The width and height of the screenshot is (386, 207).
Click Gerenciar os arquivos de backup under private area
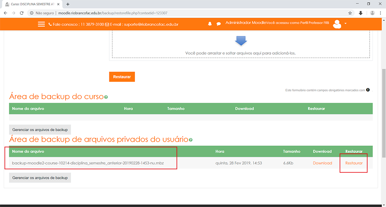pyautogui.click(x=40, y=178)
